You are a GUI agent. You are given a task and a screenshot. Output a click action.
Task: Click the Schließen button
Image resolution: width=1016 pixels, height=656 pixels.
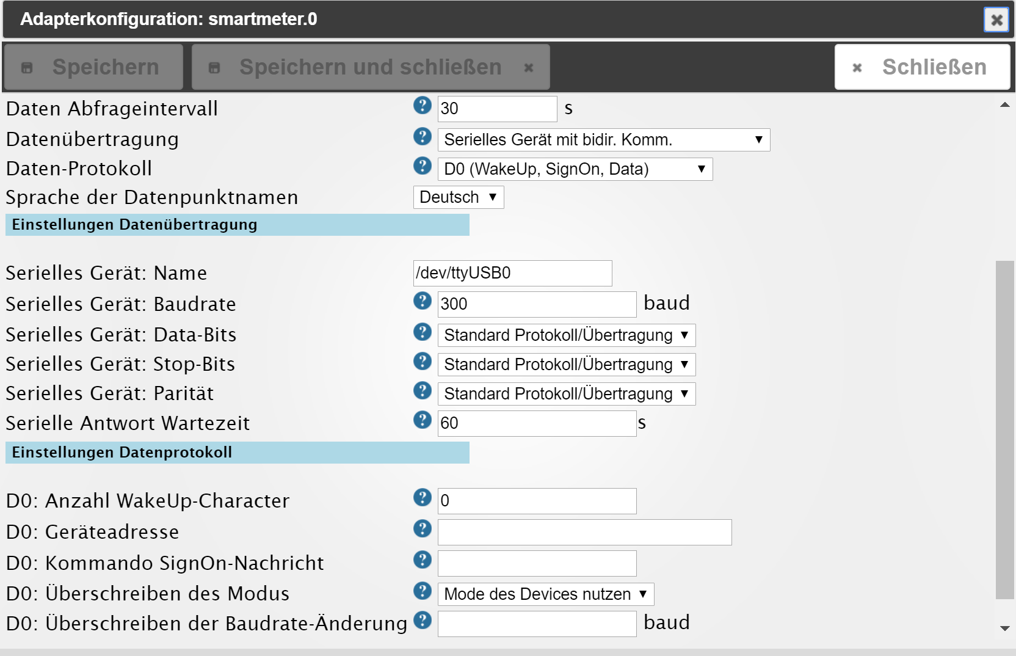(922, 67)
